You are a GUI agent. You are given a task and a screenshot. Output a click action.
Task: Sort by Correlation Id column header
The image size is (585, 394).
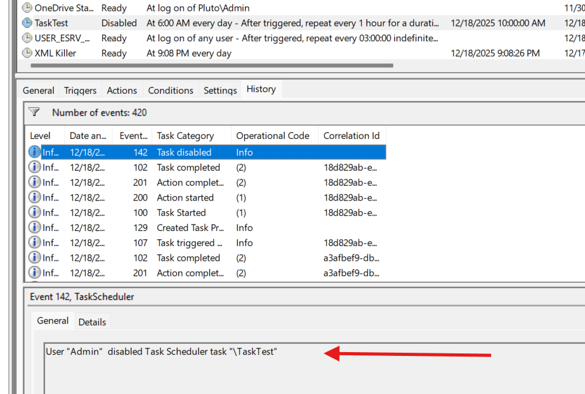(x=352, y=136)
